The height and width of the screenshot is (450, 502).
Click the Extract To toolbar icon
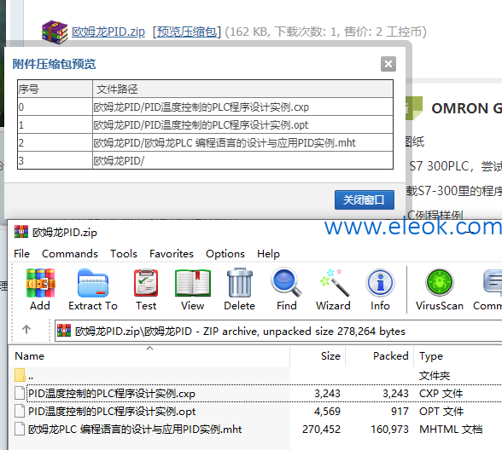coord(93,283)
